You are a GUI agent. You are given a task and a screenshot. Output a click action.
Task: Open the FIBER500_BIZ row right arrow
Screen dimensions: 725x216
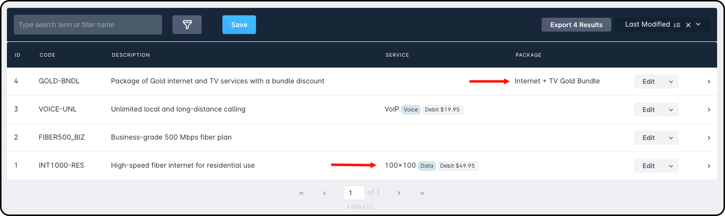(709, 138)
